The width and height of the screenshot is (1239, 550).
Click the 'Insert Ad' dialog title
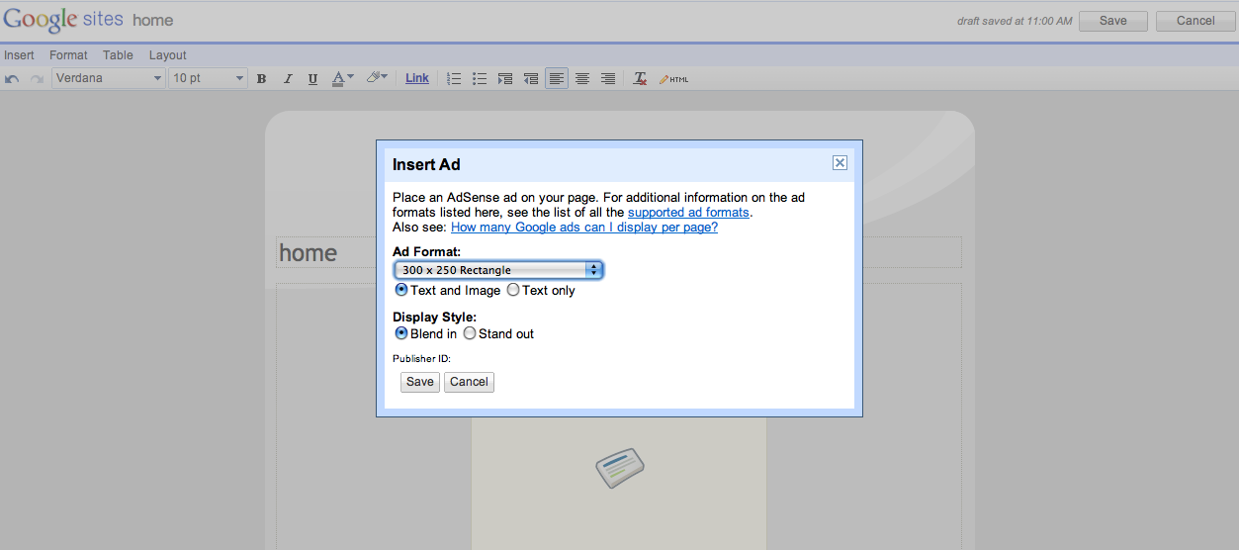pos(426,165)
